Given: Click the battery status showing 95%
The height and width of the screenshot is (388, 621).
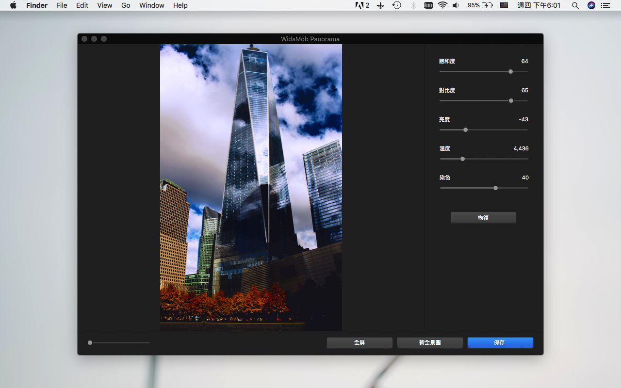Looking at the screenshot, I should (x=480, y=5).
